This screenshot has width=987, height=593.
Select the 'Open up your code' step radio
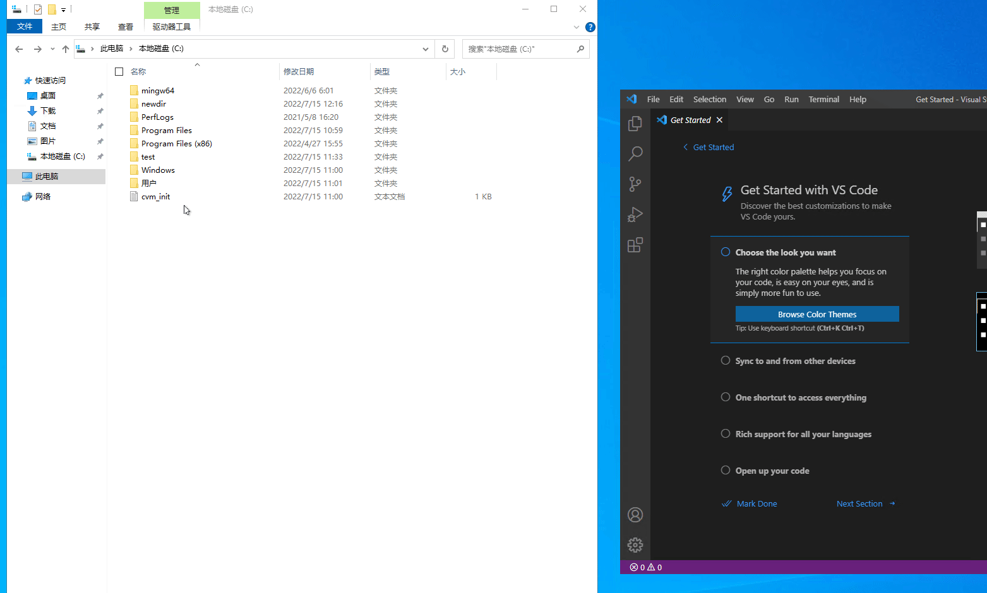726,471
